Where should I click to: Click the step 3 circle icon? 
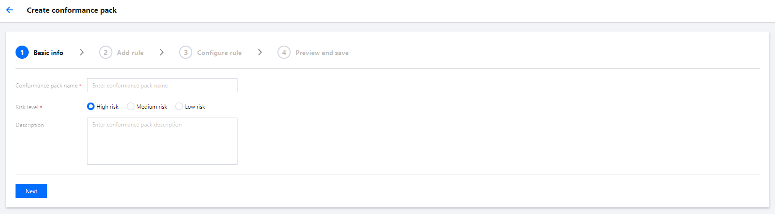[x=186, y=52]
